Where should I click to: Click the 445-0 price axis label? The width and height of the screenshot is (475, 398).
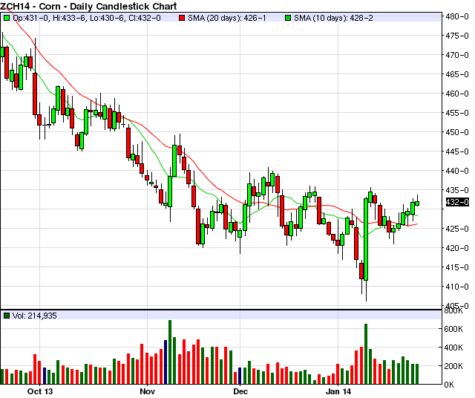pos(457,151)
